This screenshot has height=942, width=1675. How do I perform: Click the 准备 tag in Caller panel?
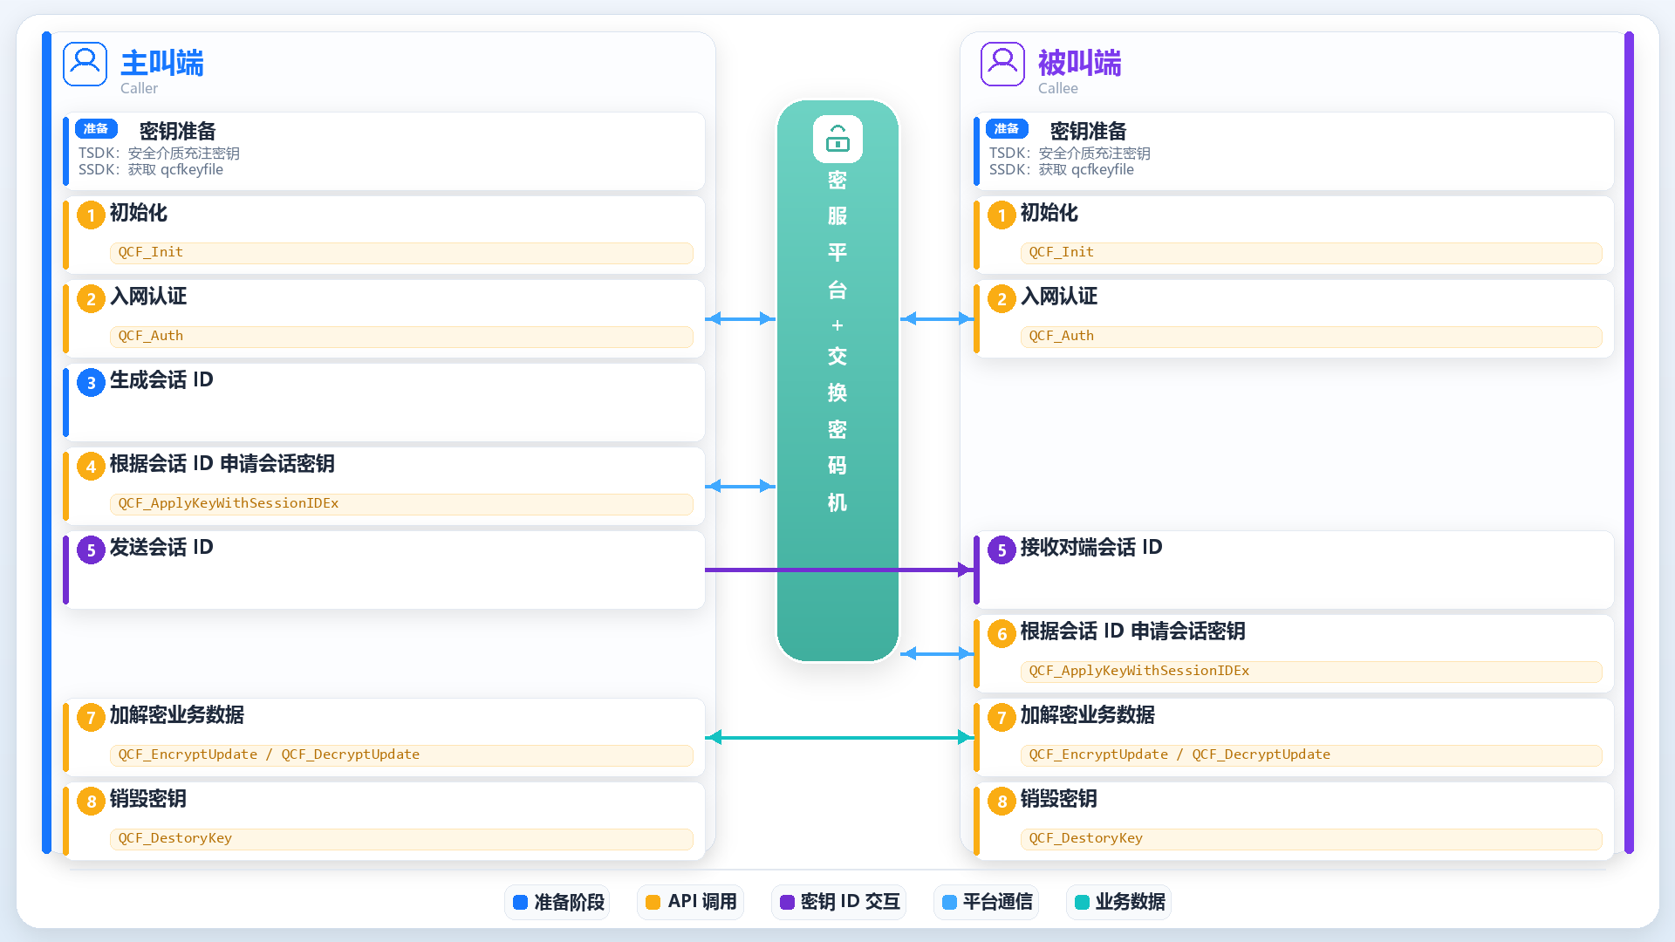pyautogui.click(x=96, y=129)
